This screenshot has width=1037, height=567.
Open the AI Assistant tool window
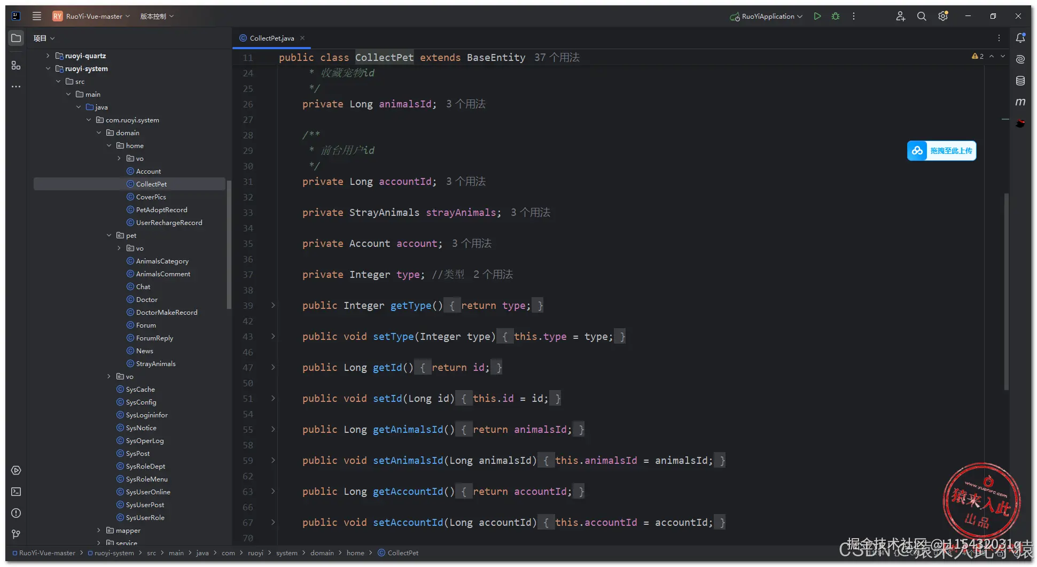click(1020, 59)
